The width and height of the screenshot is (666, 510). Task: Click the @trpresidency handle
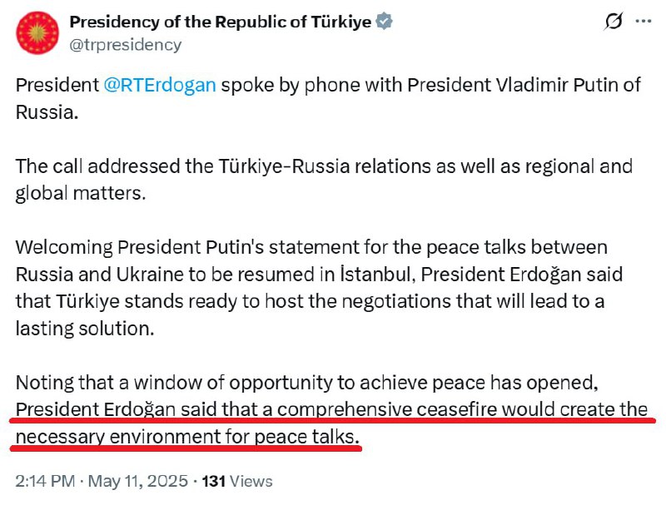124,44
